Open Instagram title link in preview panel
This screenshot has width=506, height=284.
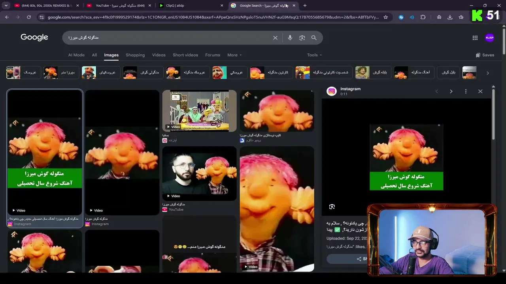pyautogui.click(x=351, y=89)
